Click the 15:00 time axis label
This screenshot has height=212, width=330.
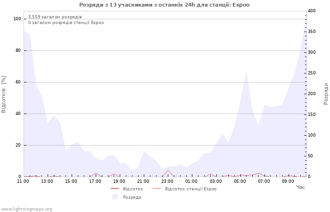(x=71, y=181)
